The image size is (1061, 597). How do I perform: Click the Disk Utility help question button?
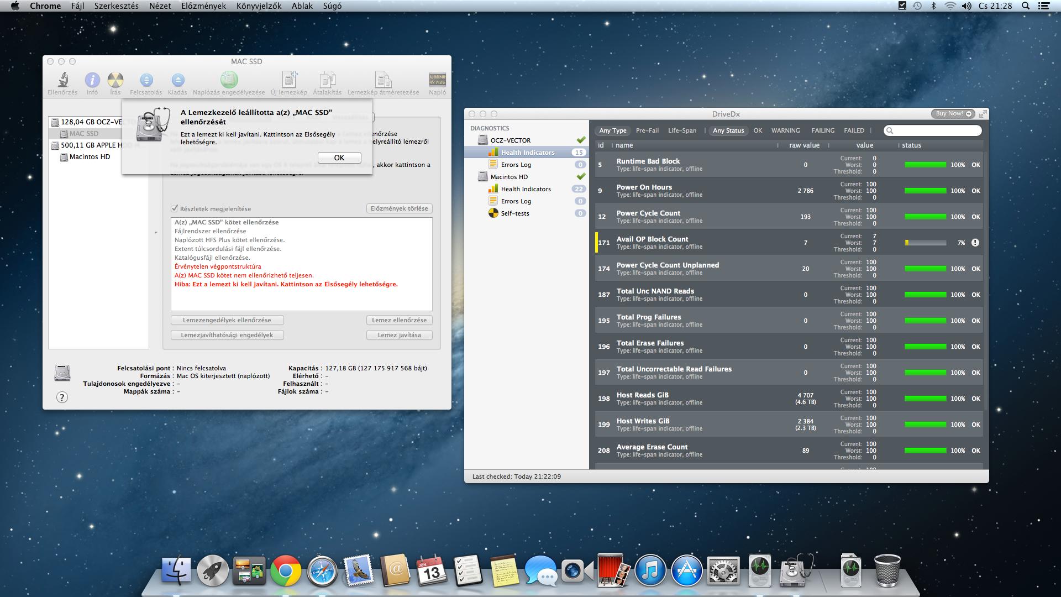pos(62,397)
